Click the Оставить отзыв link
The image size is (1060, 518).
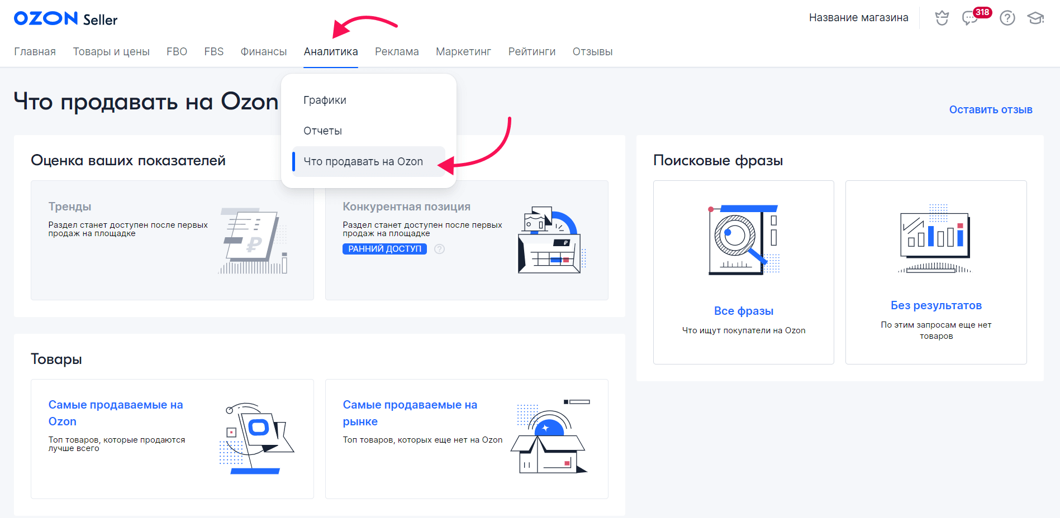pyautogui.click(x=991, y=110)
